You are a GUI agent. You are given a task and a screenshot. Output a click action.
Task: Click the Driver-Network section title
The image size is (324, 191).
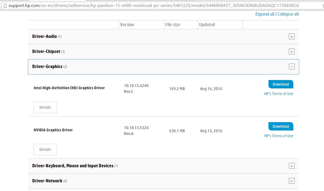[47, 181]
